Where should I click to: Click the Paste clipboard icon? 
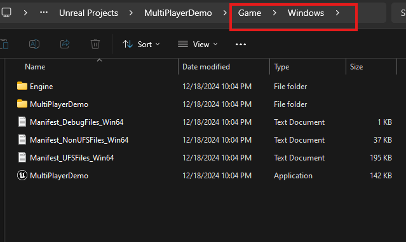click(4, 44)
